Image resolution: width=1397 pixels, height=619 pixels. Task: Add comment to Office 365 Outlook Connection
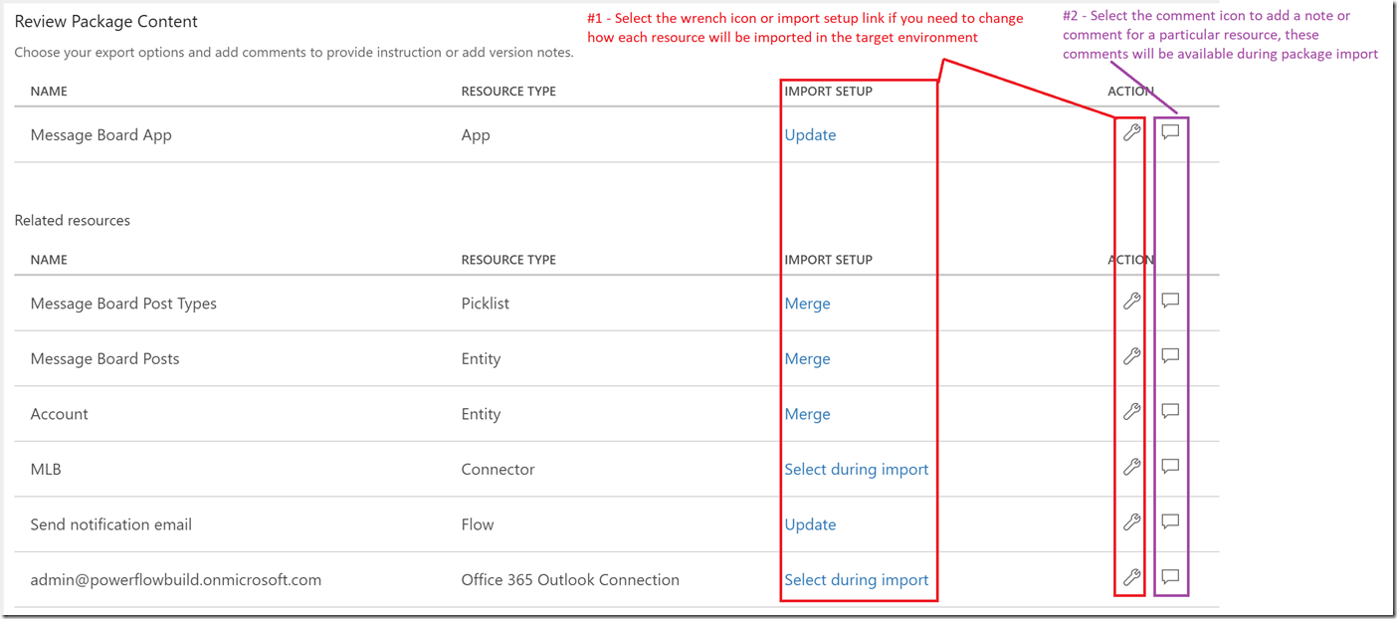pyautogui.click(x=1170, y=577)
